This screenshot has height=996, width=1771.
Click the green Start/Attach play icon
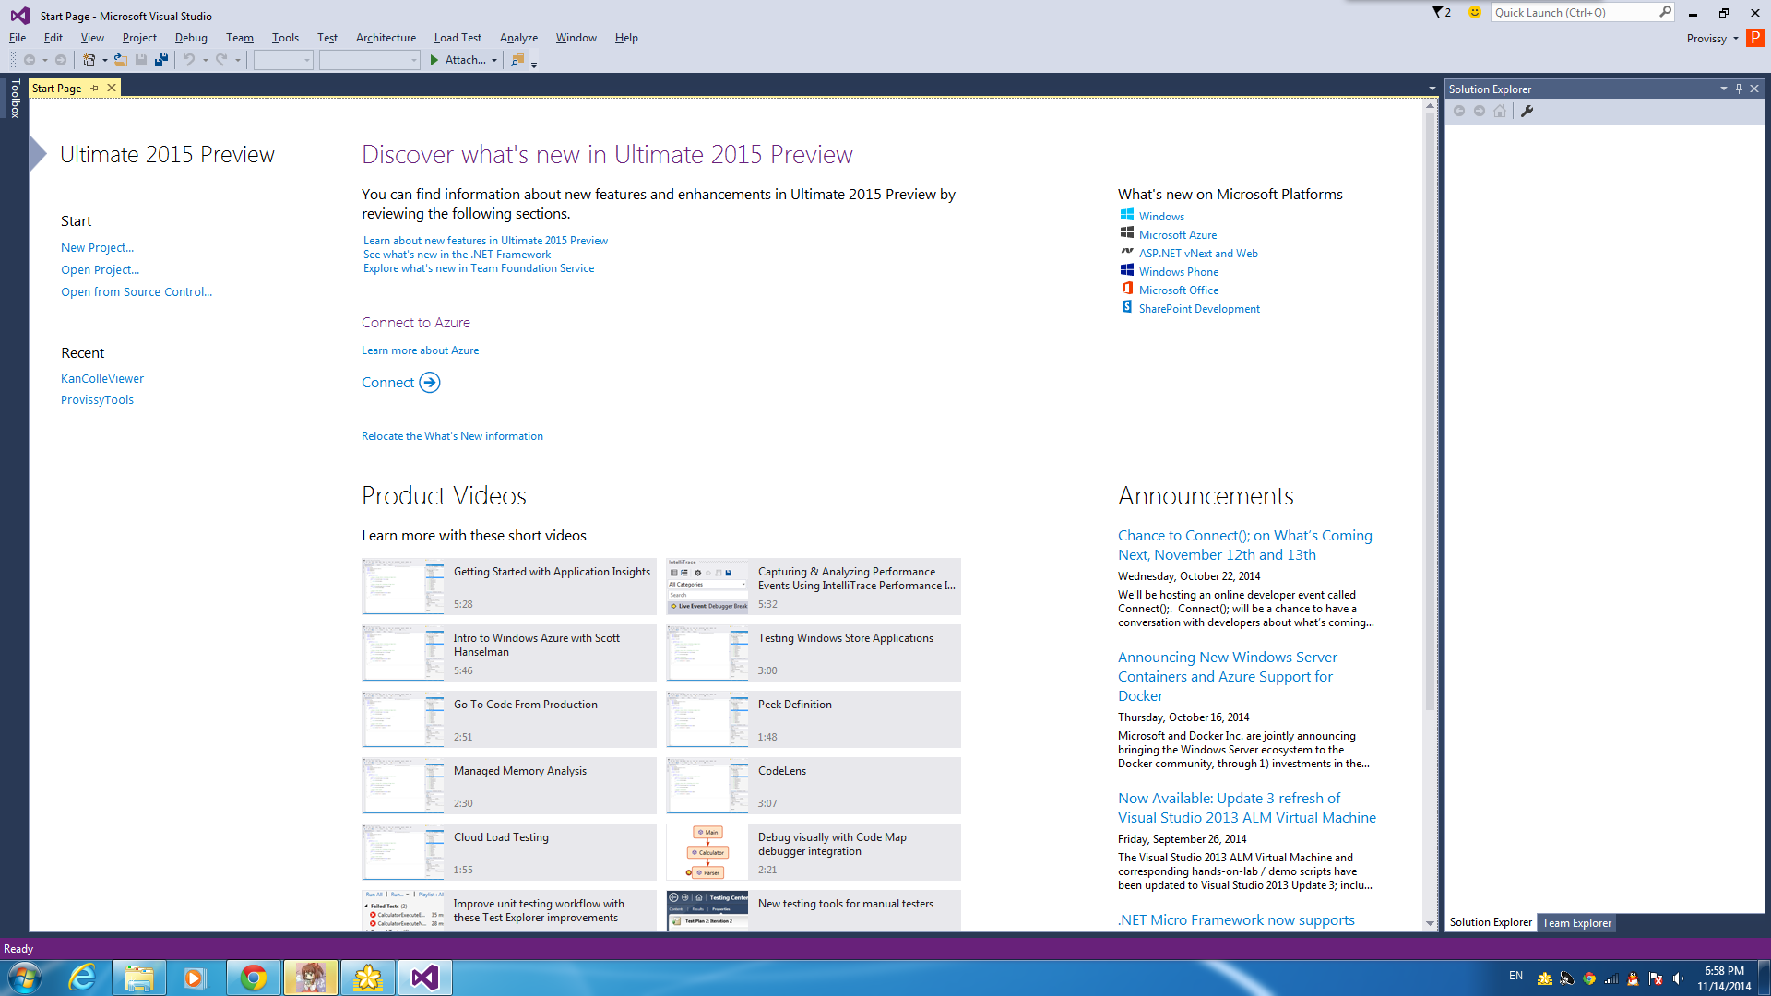[434, 60]
